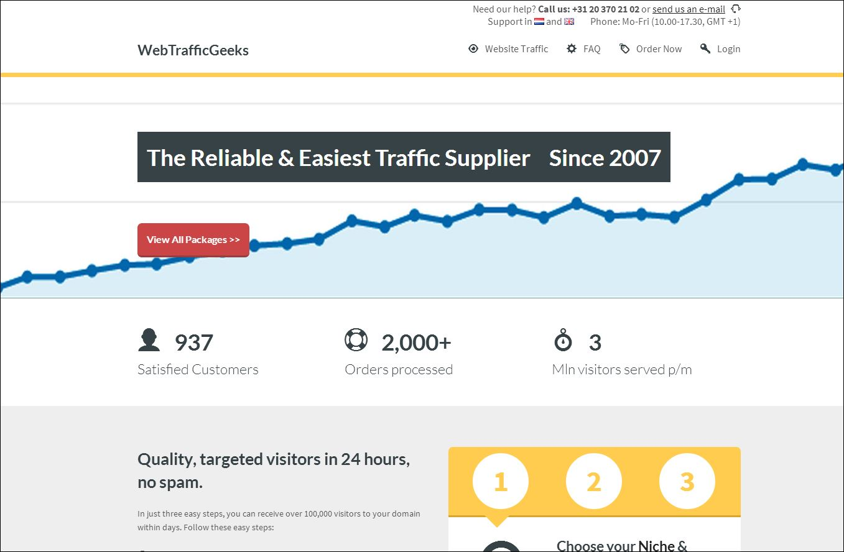Select the key icon beside Login
Image resolution: width=844 pixels, height=552 pixels.
705,48
